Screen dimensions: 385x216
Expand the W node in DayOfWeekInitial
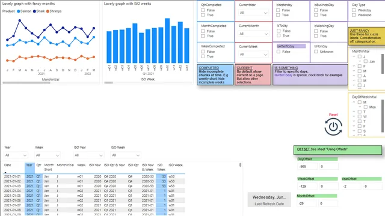click(x=354, y=116)
